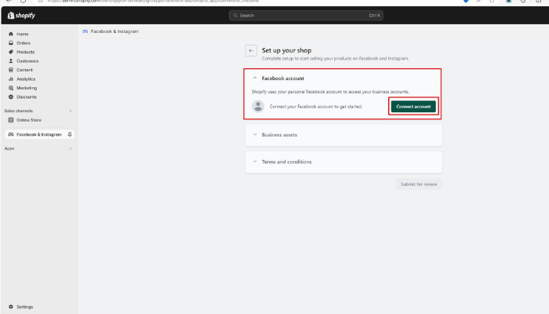
Task: Open Online Store sales channel
Action: click(29, 120)
